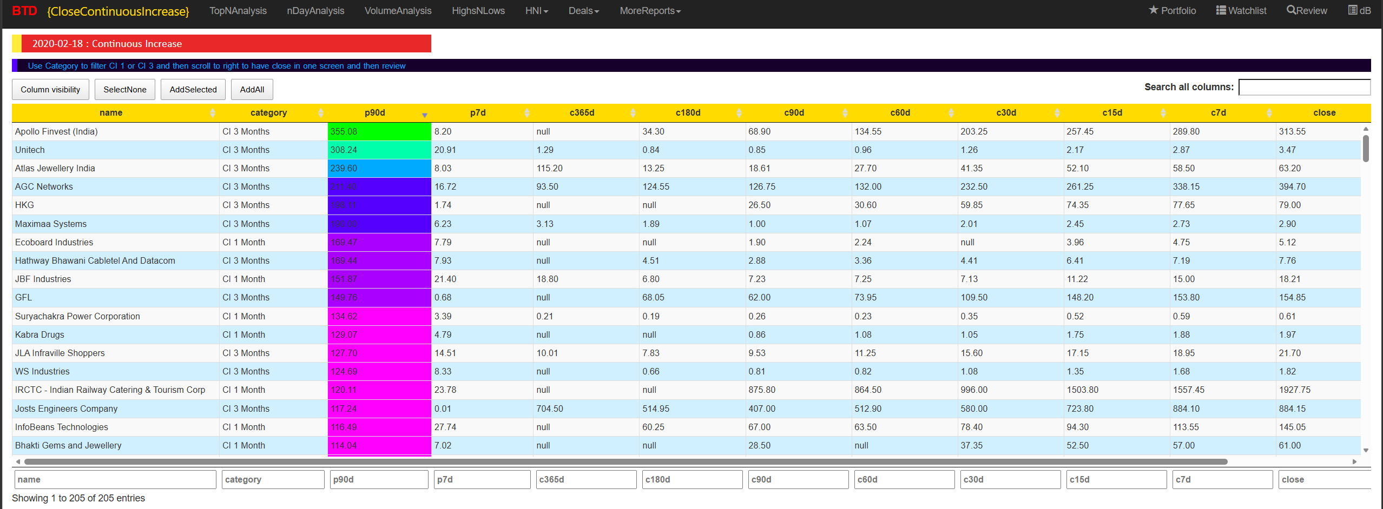Click the AddSelected button

pyautogui.click(x=193, y=90)
